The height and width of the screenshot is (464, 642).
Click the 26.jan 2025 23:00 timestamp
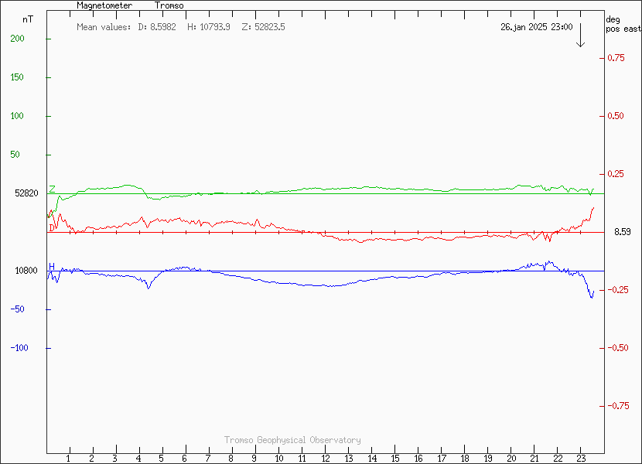click(x=536, y=27)
